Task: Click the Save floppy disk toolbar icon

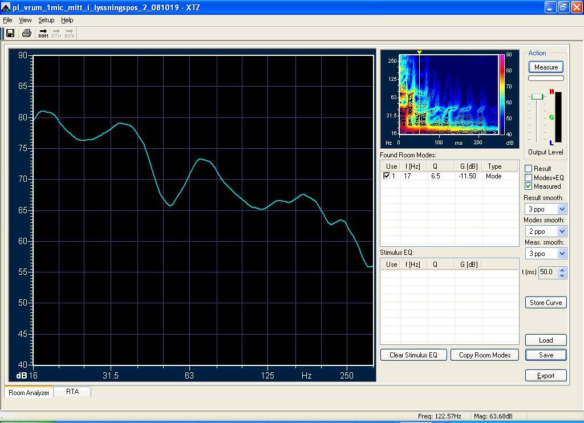Action: [x=10, y=34]
